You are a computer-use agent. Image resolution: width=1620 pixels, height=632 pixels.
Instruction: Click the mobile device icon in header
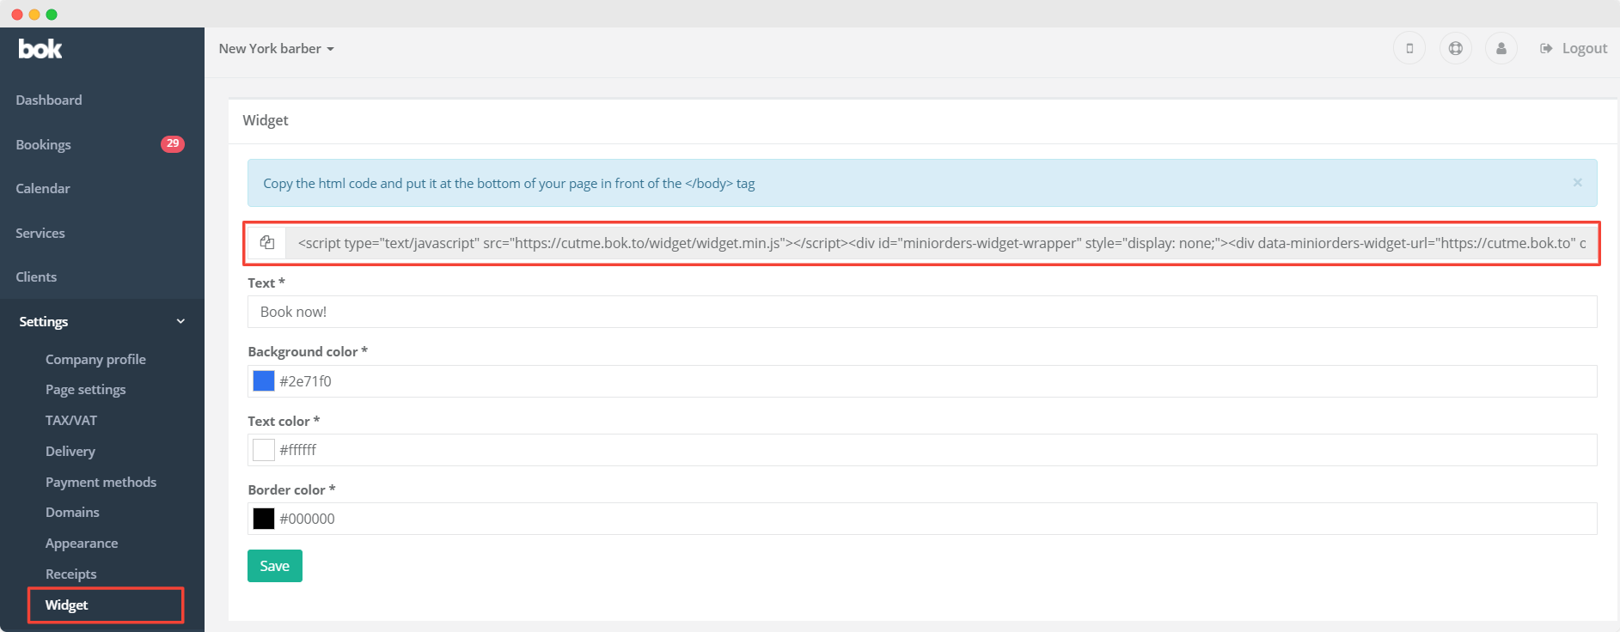coord(1409,48)
